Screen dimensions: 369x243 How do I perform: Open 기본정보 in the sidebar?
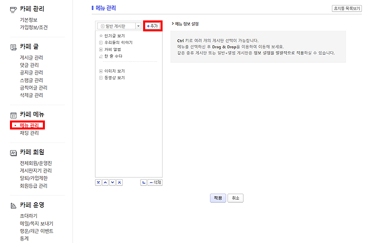[28, 20]
